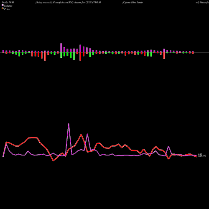Select the 'Price' legend label
Viewport: 209px width, 209px height.
tap(7, 9)
